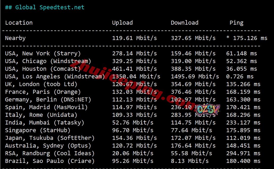
Task: Click the India, Mumbai (Tatasky) entry
Action: (x=45, y=123)
